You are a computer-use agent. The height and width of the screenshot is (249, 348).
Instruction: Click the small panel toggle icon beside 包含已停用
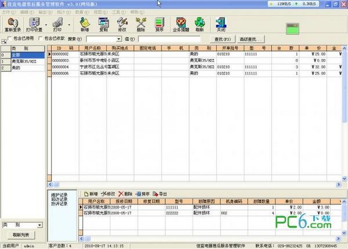[x=3, y=41]
